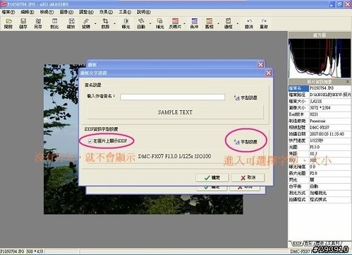Click the histogram graph in side panel

pos(320,58)
